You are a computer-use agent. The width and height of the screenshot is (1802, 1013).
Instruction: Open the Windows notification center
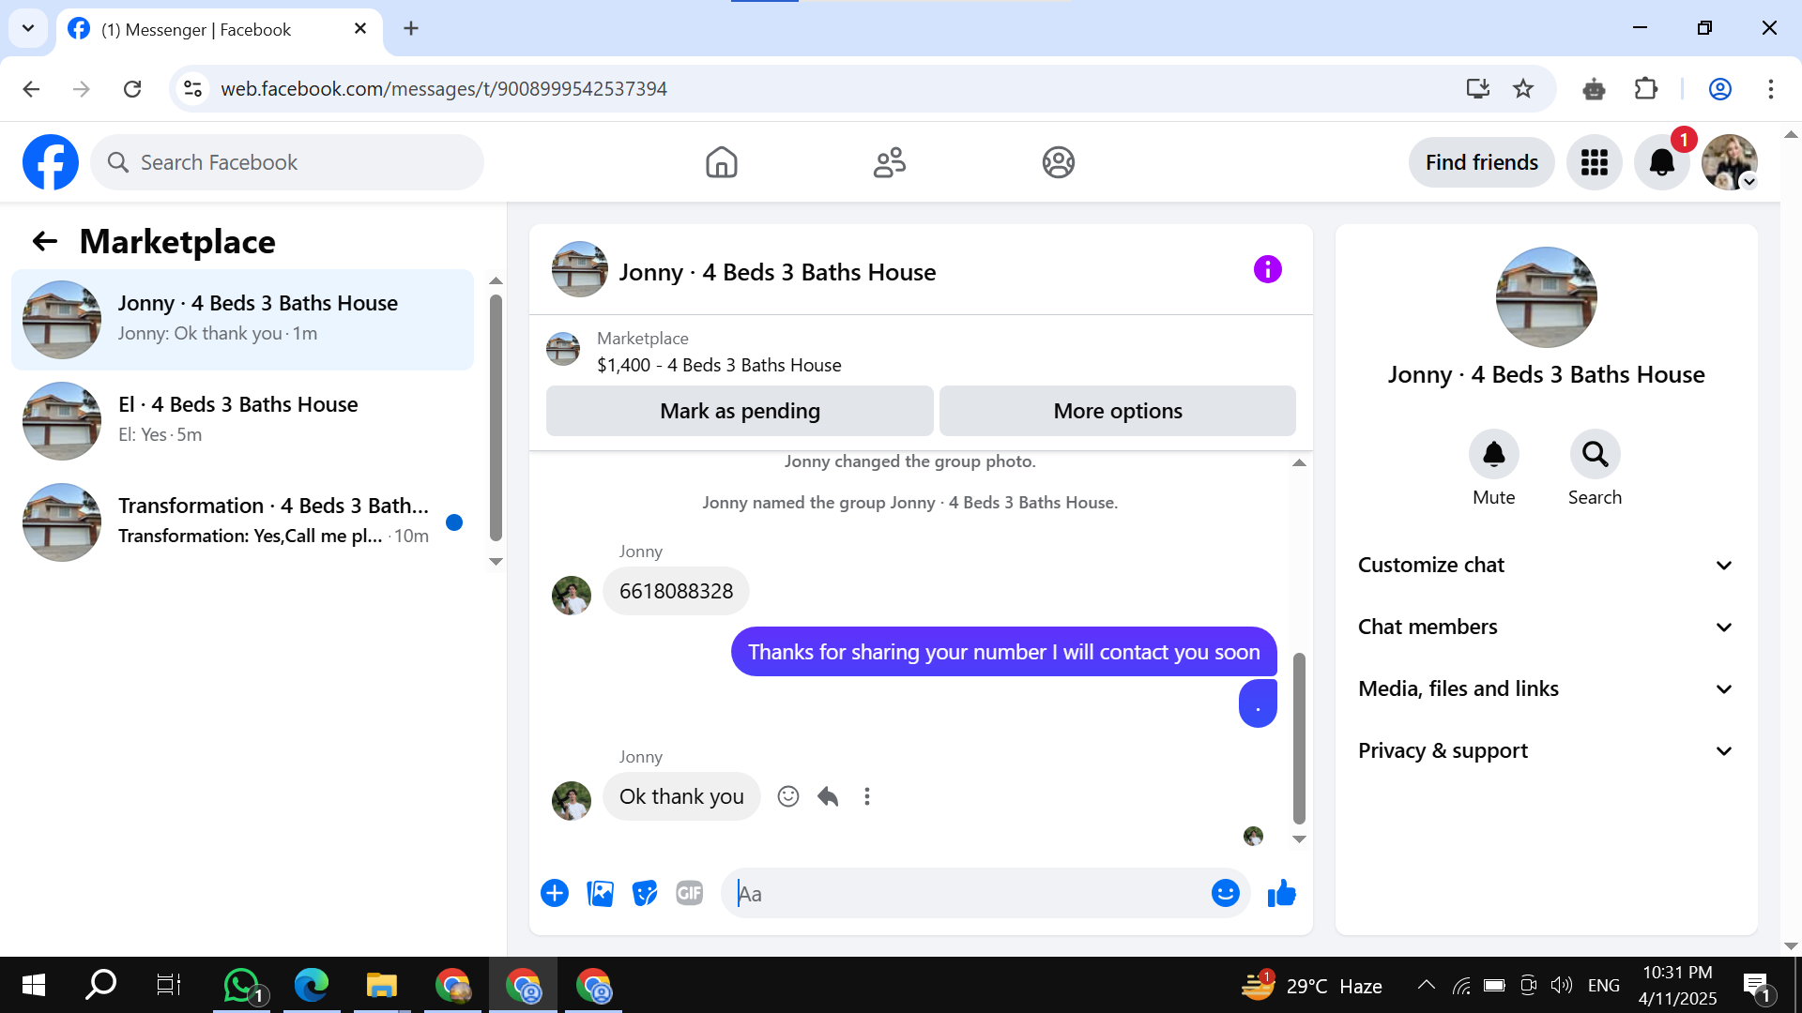(1757, 986)
